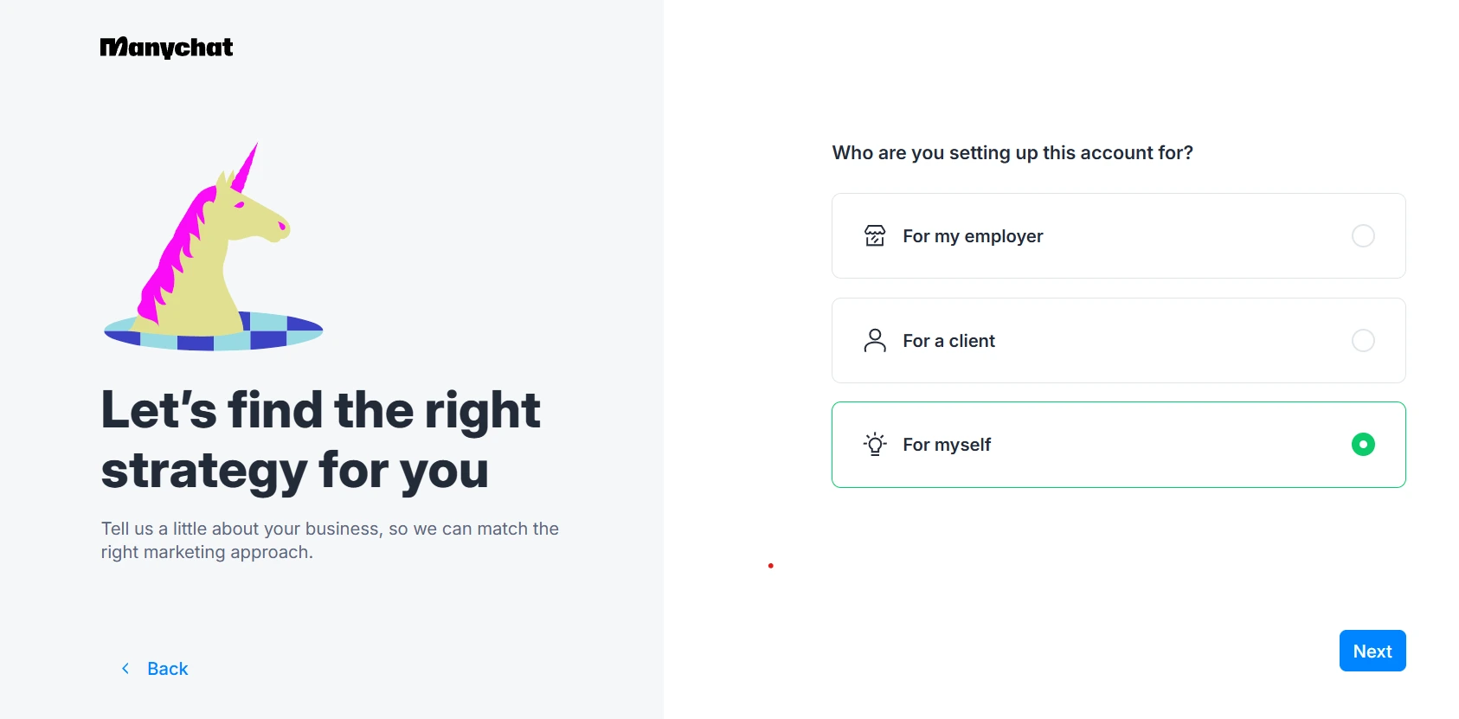
Task: Click the unicorn's pink horn
Action: tap(246, 168)
